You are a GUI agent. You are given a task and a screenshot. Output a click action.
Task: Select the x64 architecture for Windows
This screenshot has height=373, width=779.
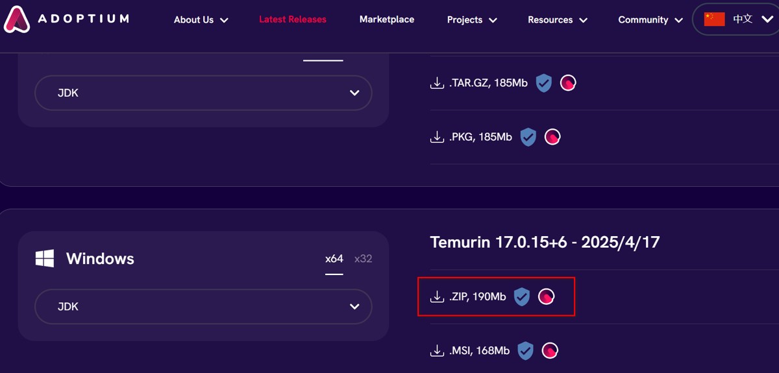point(334,259)
